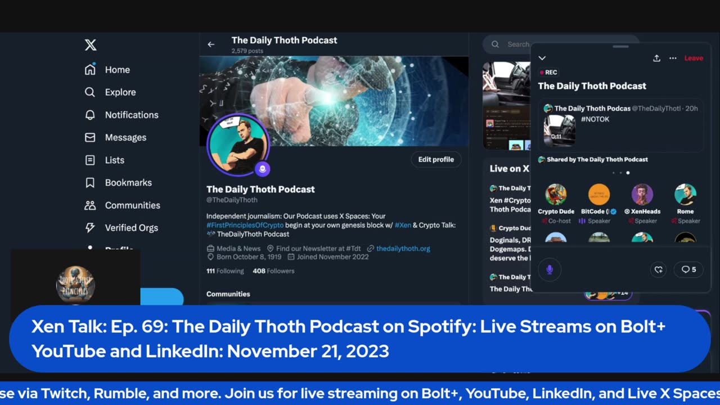Click the Space title 'The Daily Thoth Podcast'
720x405 pixels.
tap(592, 86)
